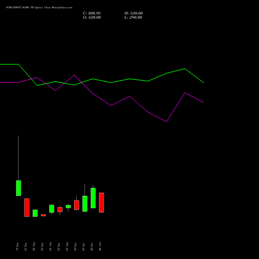Click the green candle for 01 Oct
The height and width of the screenshot is (259, 259).
point(85,204)
